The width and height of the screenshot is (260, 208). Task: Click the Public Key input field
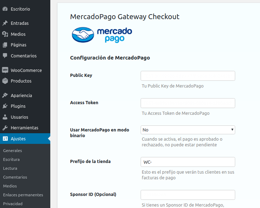188,76
